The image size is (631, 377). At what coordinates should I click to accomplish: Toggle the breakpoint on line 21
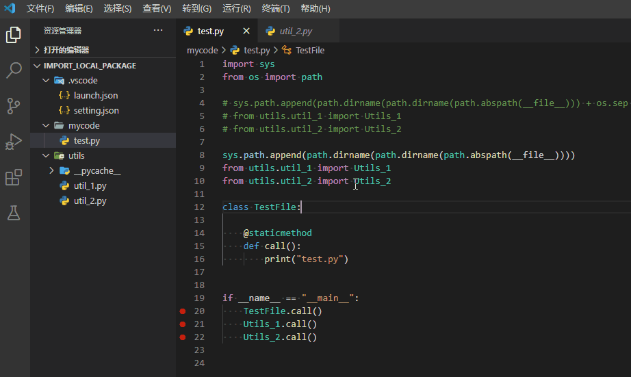[x=183, y=324]
